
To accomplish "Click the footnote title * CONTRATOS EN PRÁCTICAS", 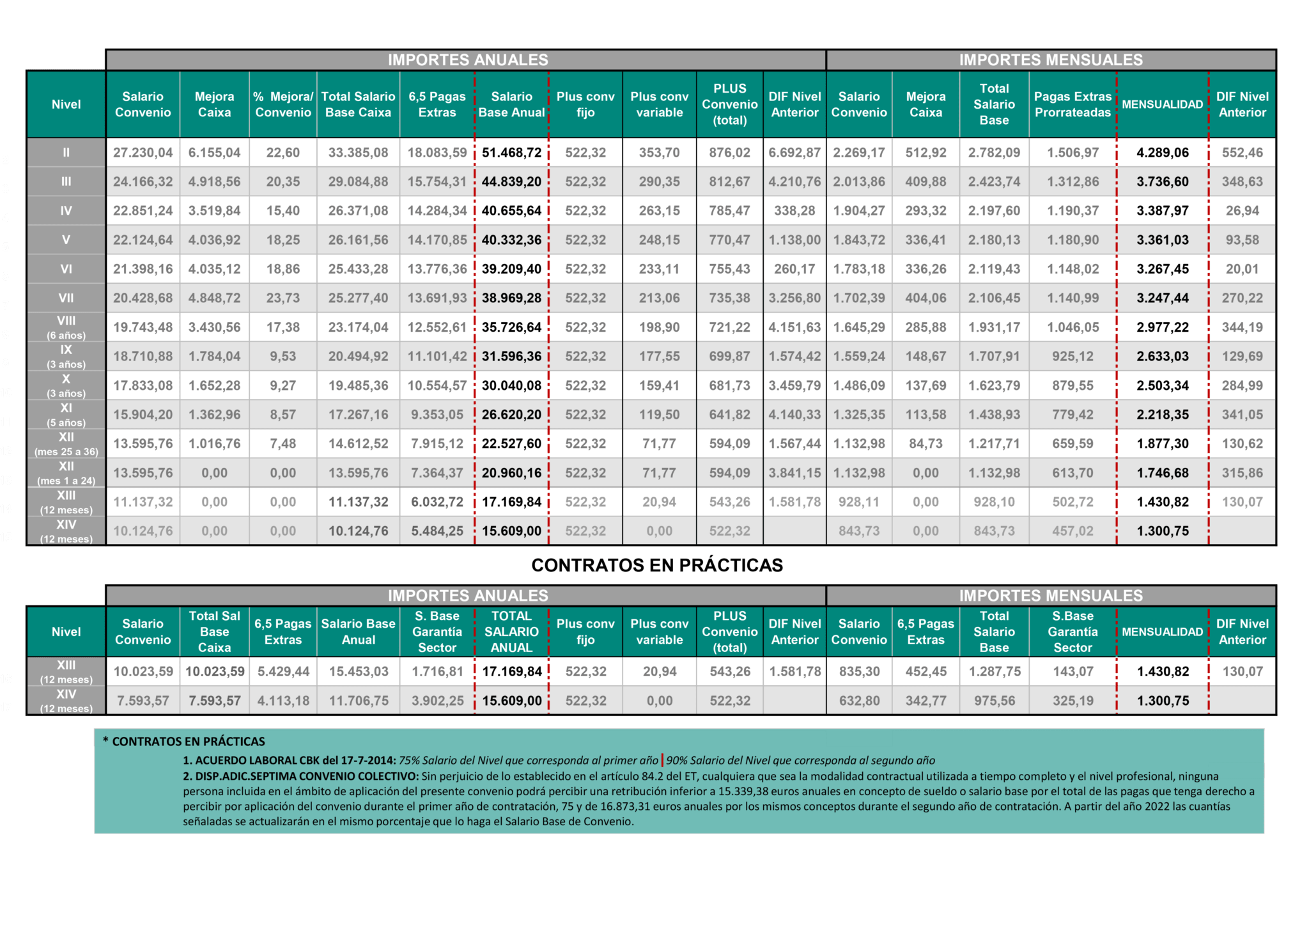I will tap(184, 742).
